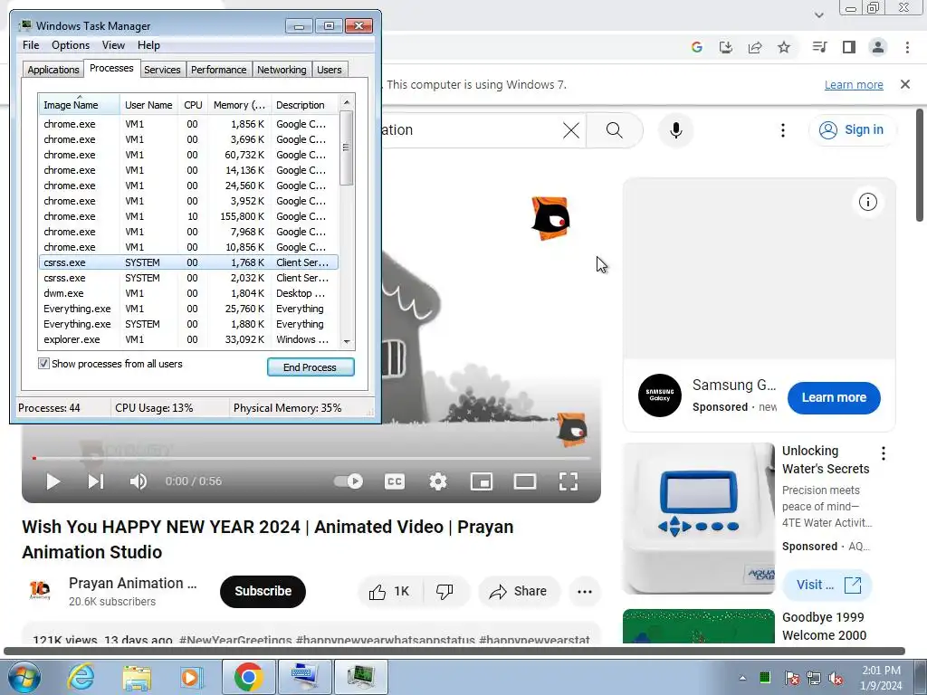Sort processes by CPU column
927x695 pixels.
[193, 105]
